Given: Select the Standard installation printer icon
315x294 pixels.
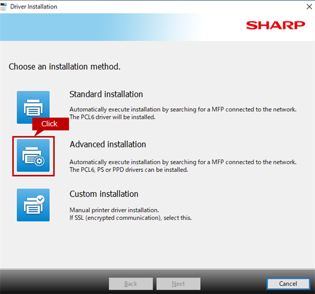Looking at the screenshot, I should coord(33,107).
